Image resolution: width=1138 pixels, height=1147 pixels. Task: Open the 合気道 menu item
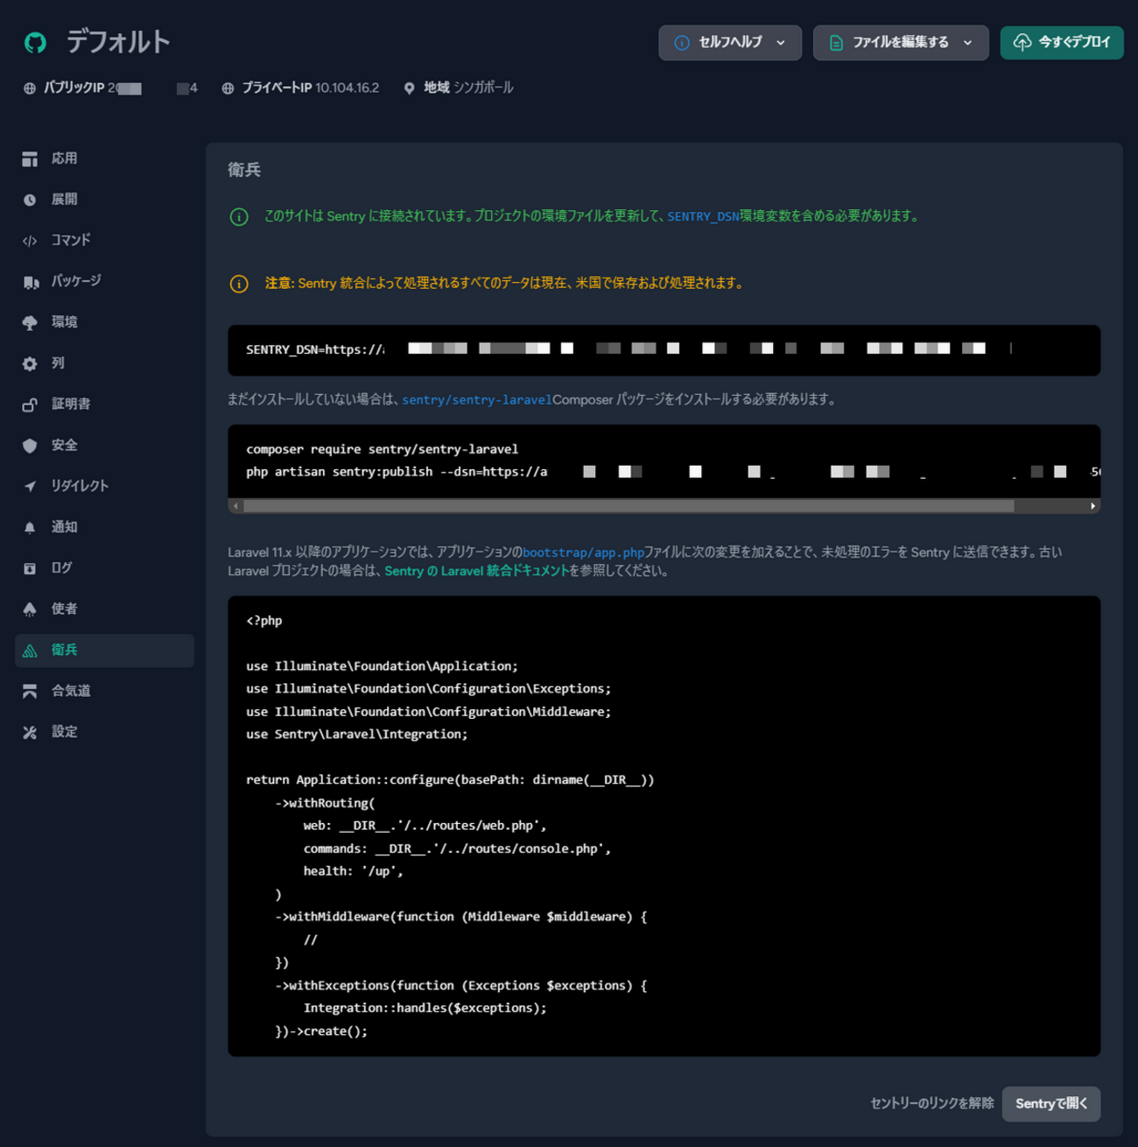[x=104, y=692]
